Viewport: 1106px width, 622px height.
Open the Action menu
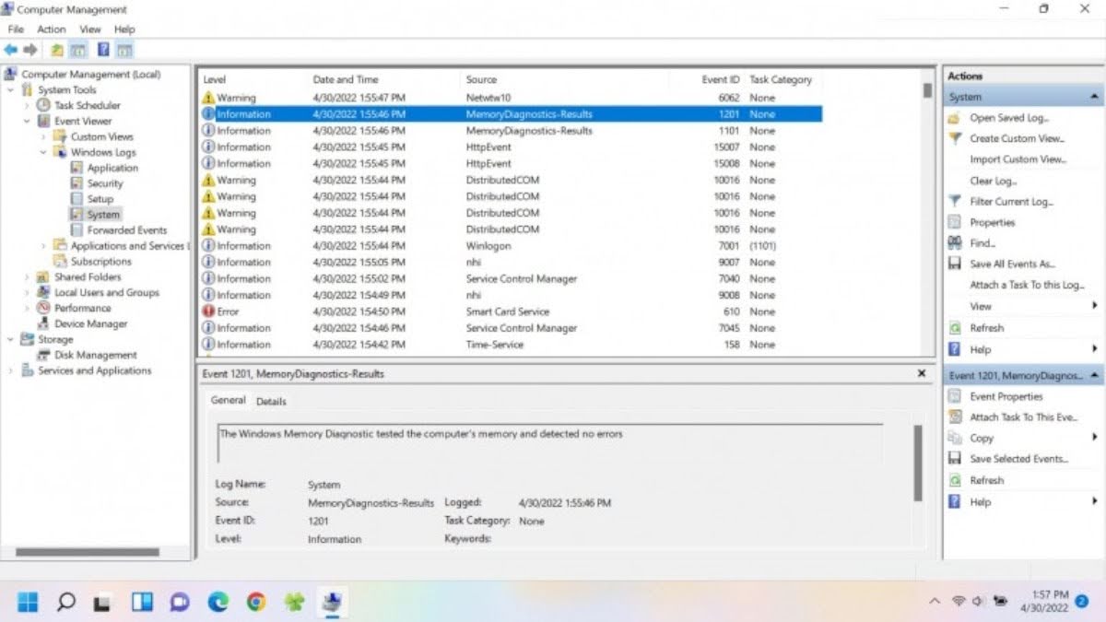[52, 29]
